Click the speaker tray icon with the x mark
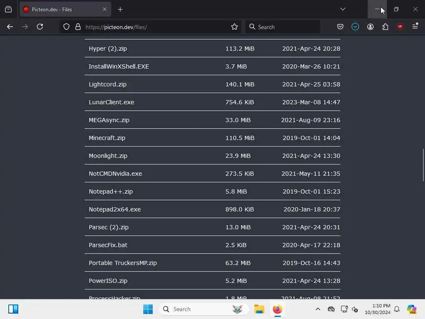This screenshot has width=425, height=319. pos(355,309)
